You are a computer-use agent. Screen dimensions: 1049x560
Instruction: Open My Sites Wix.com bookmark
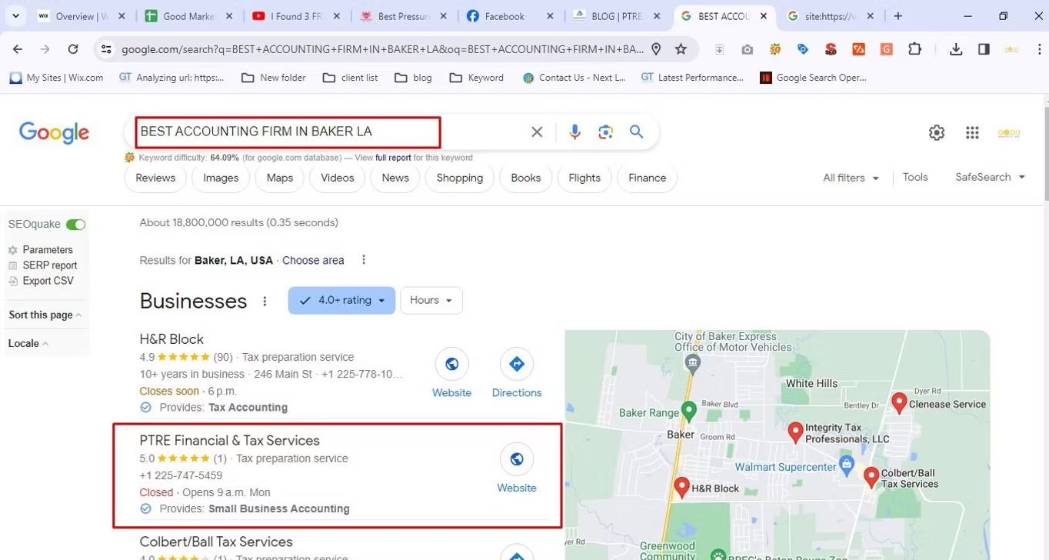(56, 78)
